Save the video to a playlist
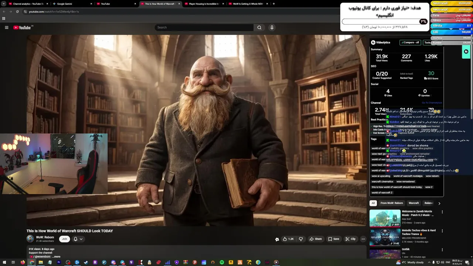473x266 pixels. (x=333, y=239)
